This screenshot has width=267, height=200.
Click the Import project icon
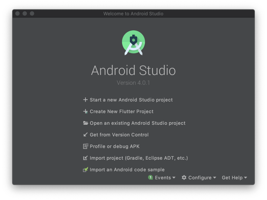coord(86,158)
